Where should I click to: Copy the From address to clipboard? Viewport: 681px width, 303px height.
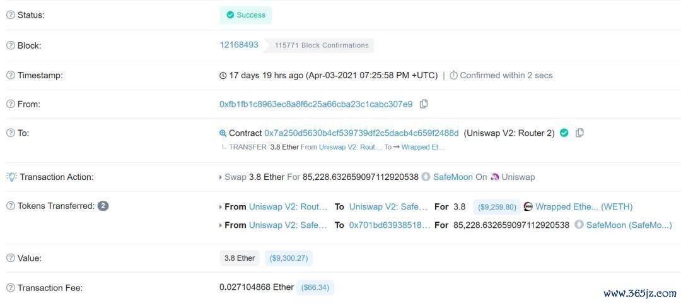(424, 104)
